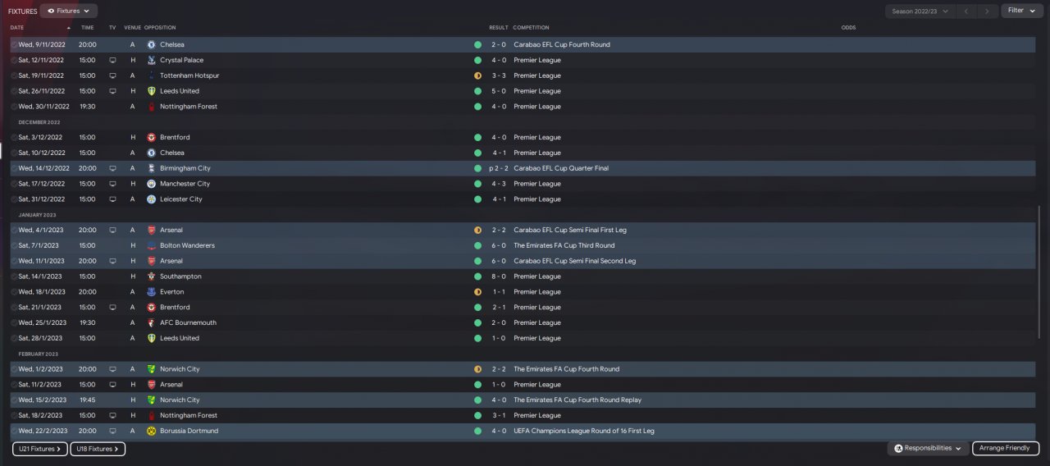Click the Borussia Dortmund club badge
This screenshot has width=1050, height=466.
[151, 431]
